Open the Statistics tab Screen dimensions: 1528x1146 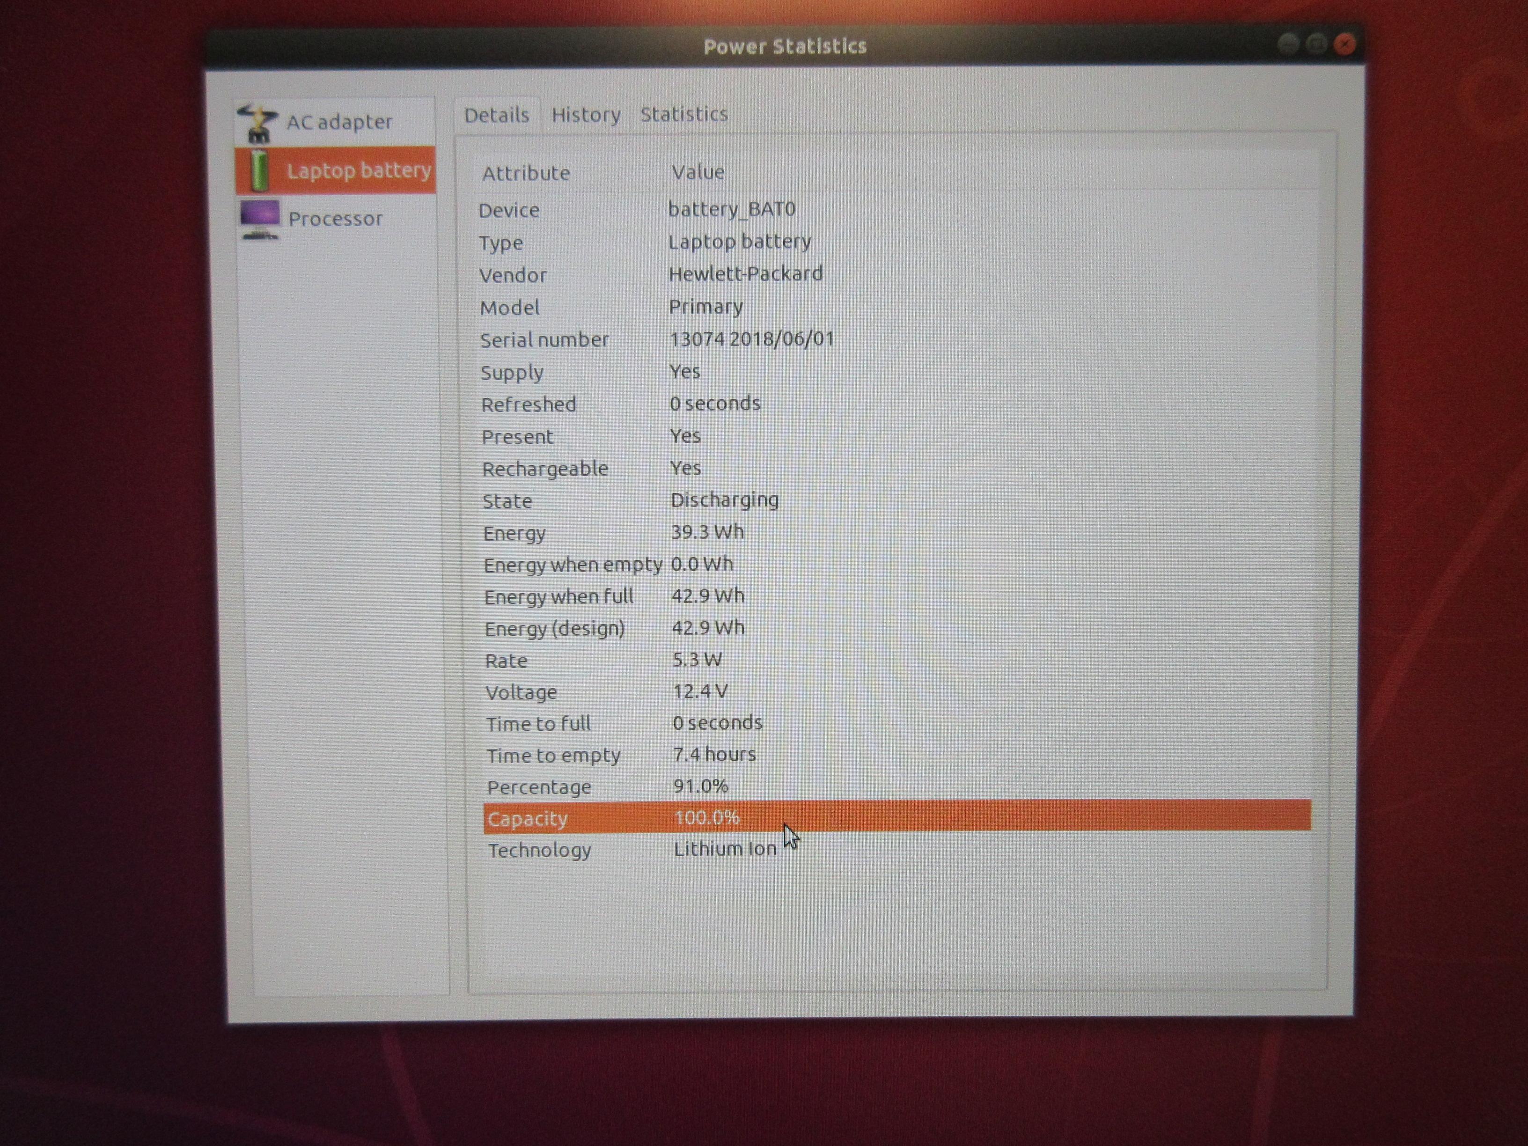[x=684, y=114]
